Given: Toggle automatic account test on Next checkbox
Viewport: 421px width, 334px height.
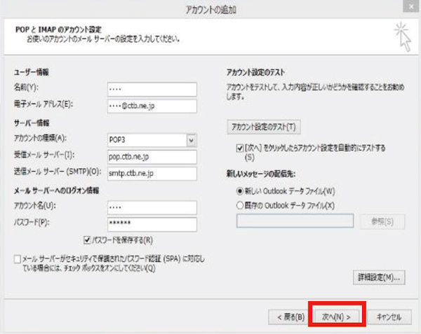Looking at the screenshot, I should [241, 148].
